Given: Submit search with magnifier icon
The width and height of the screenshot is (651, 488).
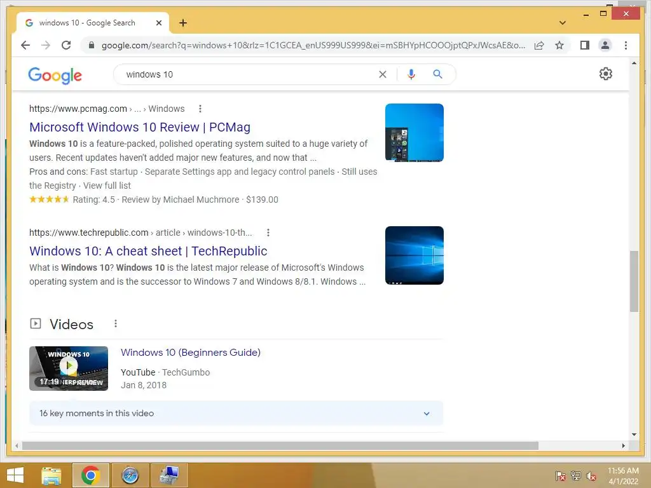Looking at the screenshot, I should (x=437, y=74).
